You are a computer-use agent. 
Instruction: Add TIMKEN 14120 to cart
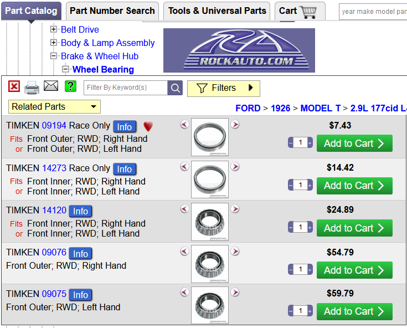[354, 228]
